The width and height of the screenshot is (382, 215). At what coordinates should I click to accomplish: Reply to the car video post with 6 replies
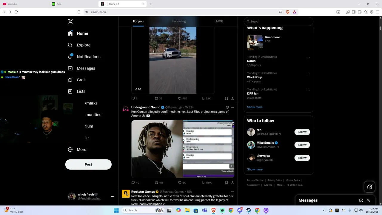click(x=133, y=99)
